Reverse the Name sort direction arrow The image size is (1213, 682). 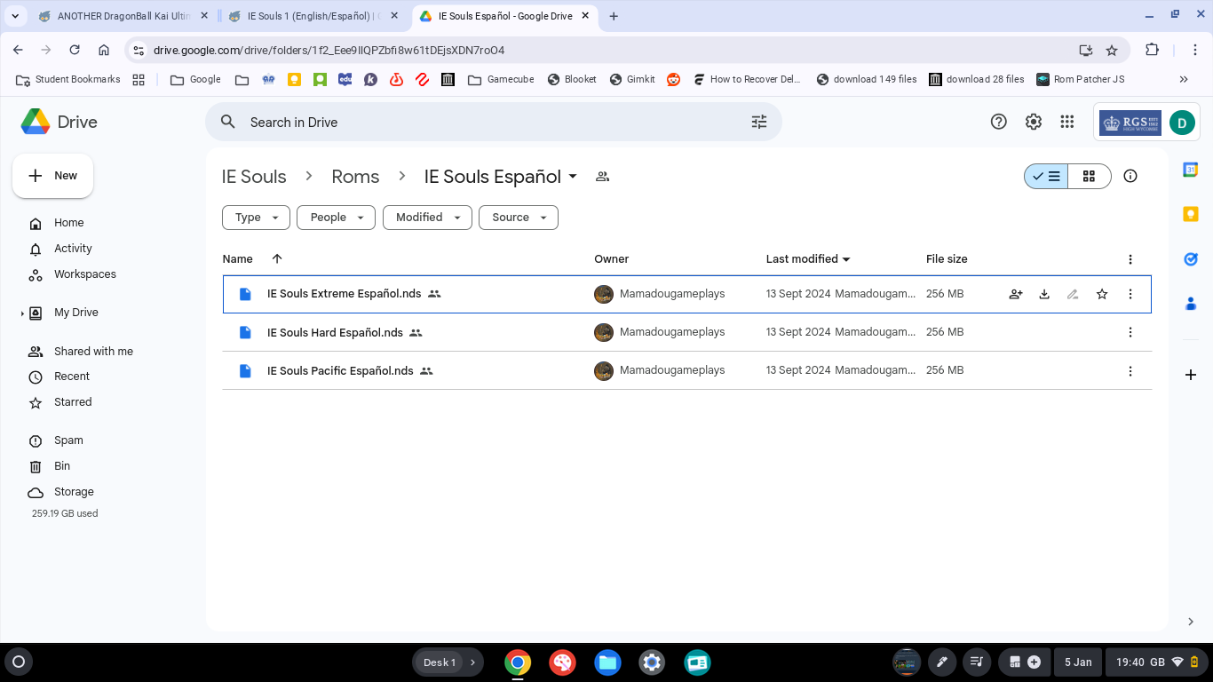(x=277, y=259)
